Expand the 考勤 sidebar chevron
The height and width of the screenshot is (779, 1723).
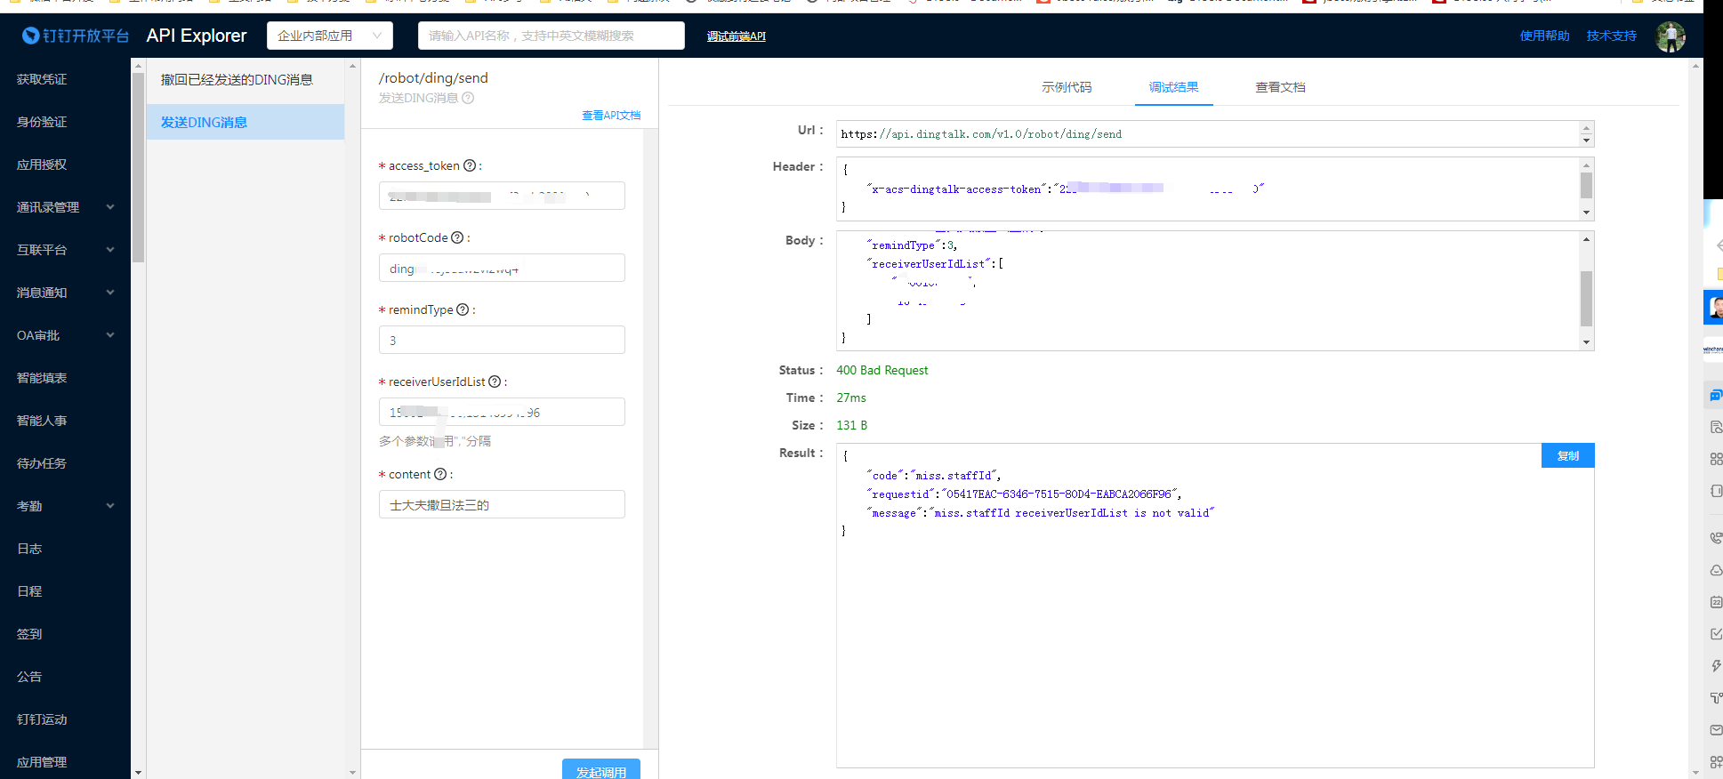pyautogui.click(x=110, y=506)
